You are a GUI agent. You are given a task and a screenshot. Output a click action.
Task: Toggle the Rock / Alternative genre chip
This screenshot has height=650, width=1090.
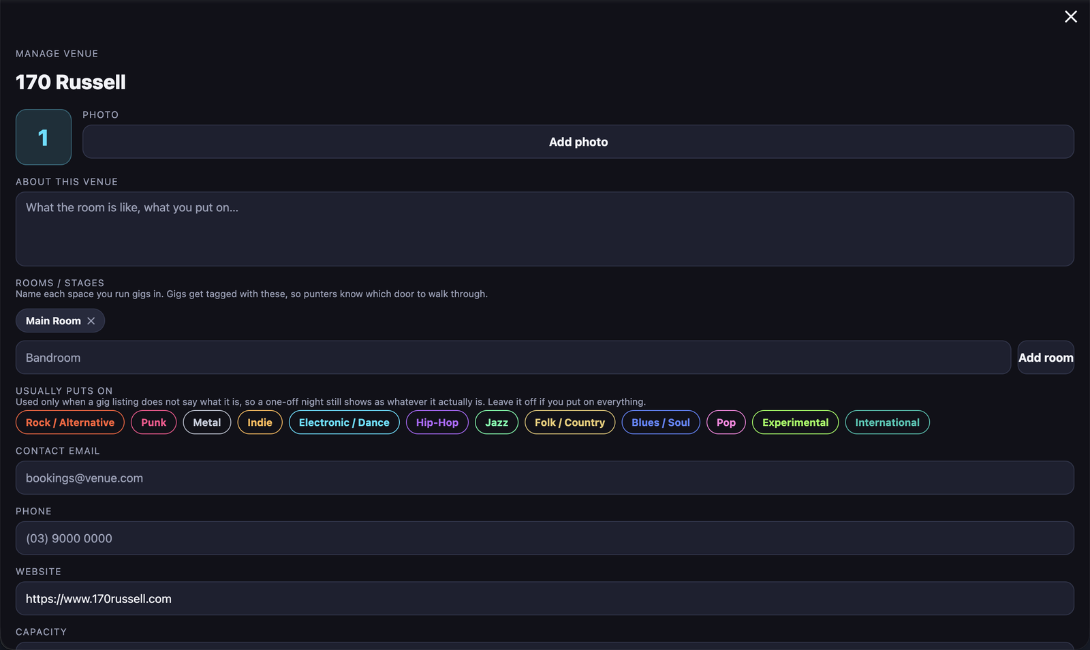pos(70,422)
